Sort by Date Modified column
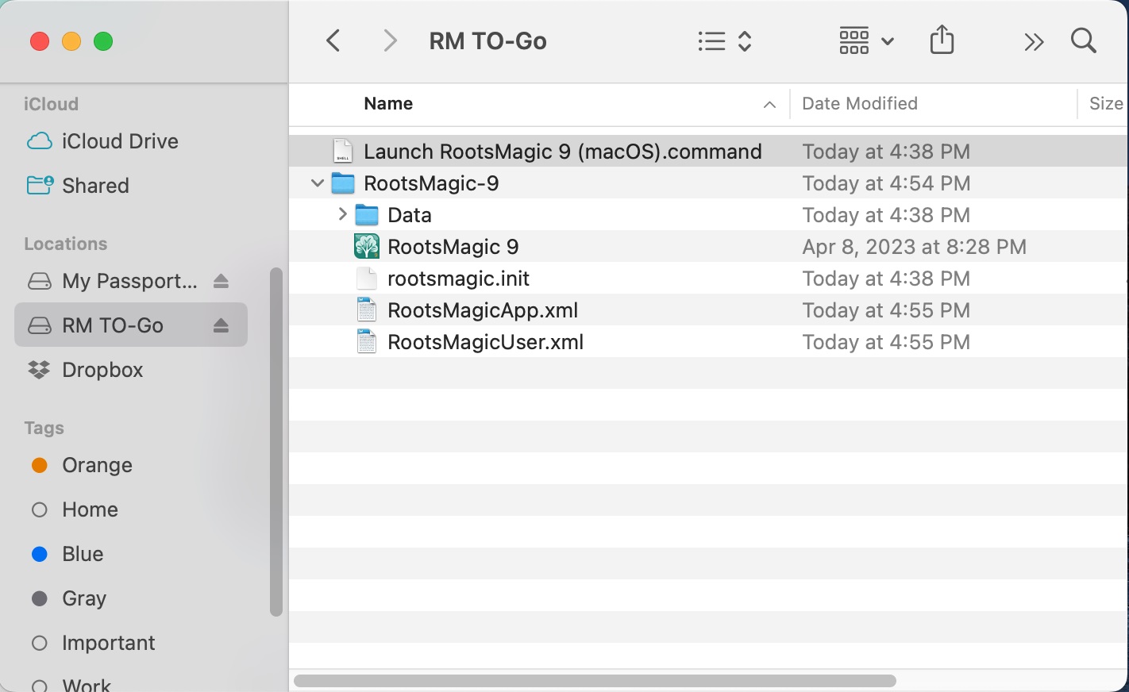 860,104
